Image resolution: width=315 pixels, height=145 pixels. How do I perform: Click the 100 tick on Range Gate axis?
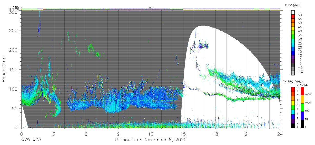[x=14, y=89]
